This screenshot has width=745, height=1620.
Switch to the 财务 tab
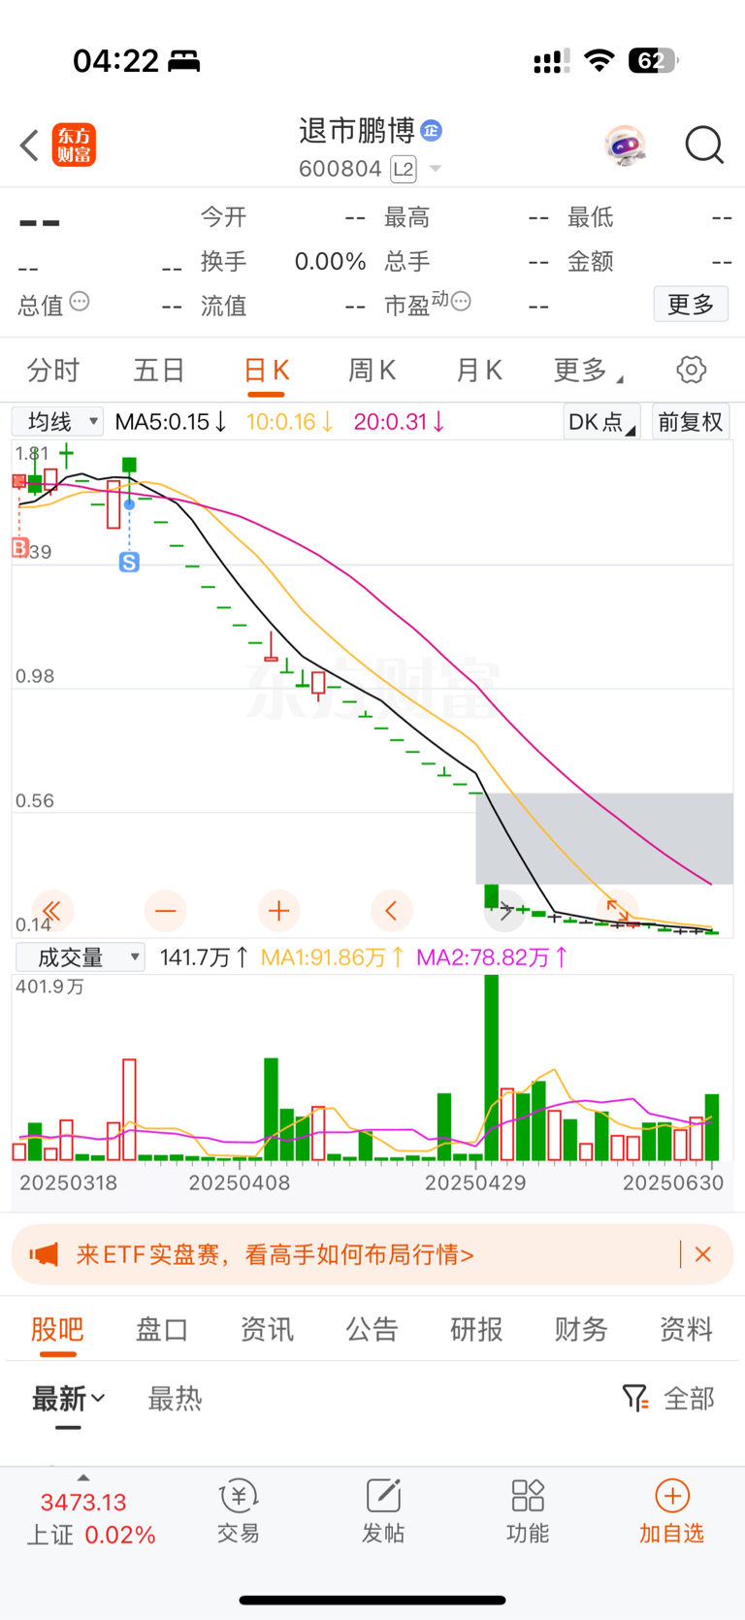pos(581,1329)
